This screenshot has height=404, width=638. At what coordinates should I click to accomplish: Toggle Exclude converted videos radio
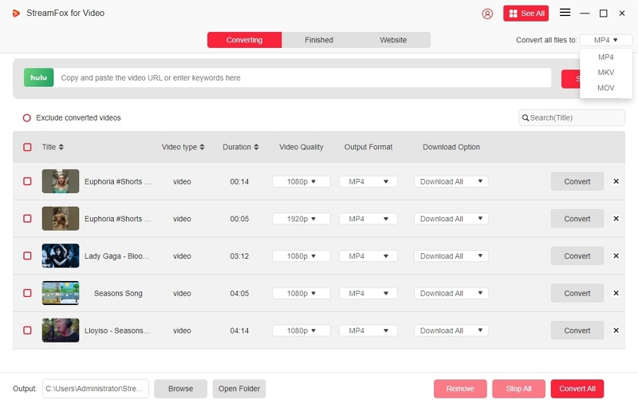pyautogui.click(x=27, y=117)
